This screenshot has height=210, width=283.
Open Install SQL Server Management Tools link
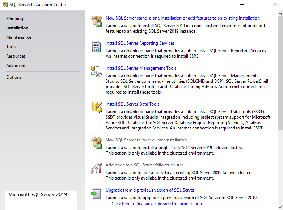pos(141,68)
